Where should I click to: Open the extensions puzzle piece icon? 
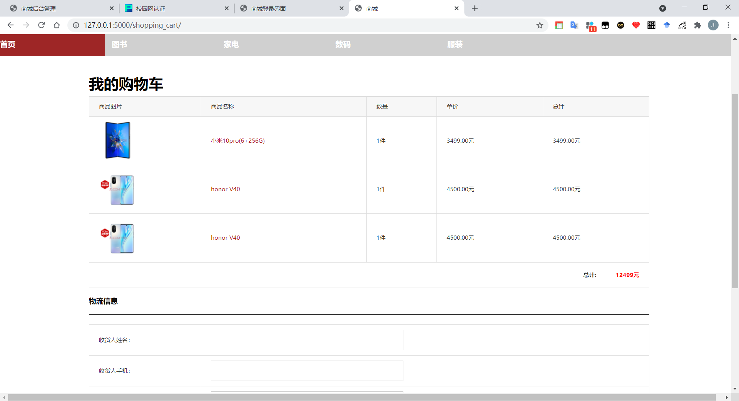coord(697,25)
